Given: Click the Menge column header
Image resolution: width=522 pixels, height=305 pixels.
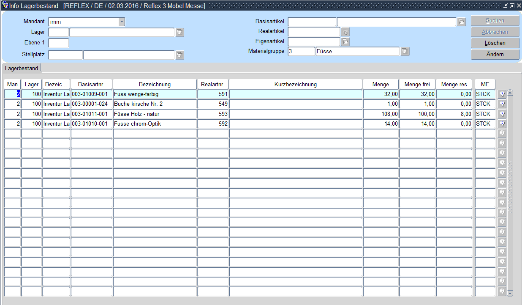Looking at the screenshot, I should pyautogui.click(x=381, y=84).
